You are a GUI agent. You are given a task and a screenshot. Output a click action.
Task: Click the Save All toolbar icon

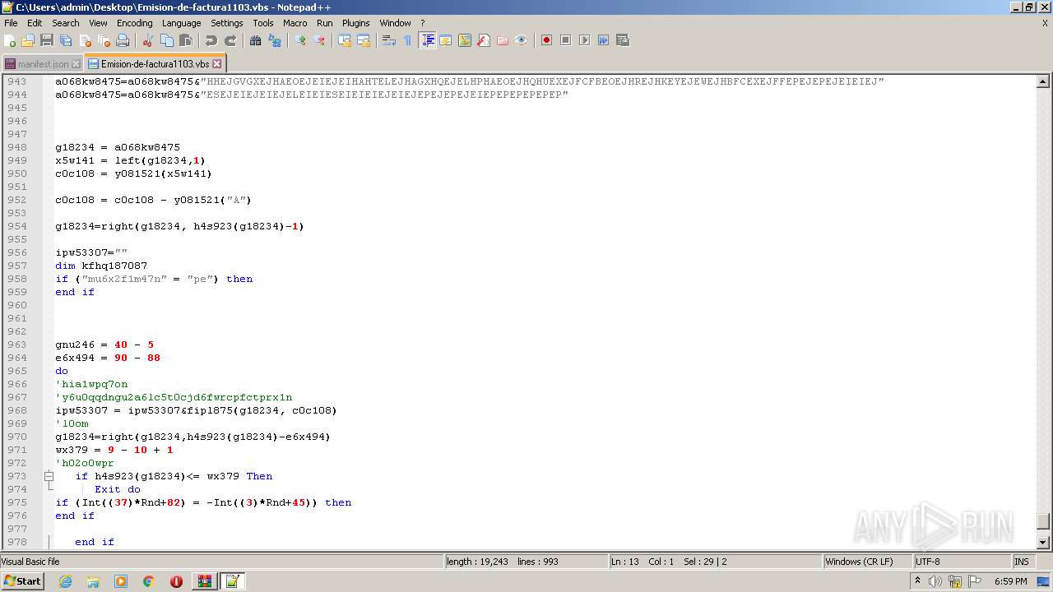coord(66,40)
